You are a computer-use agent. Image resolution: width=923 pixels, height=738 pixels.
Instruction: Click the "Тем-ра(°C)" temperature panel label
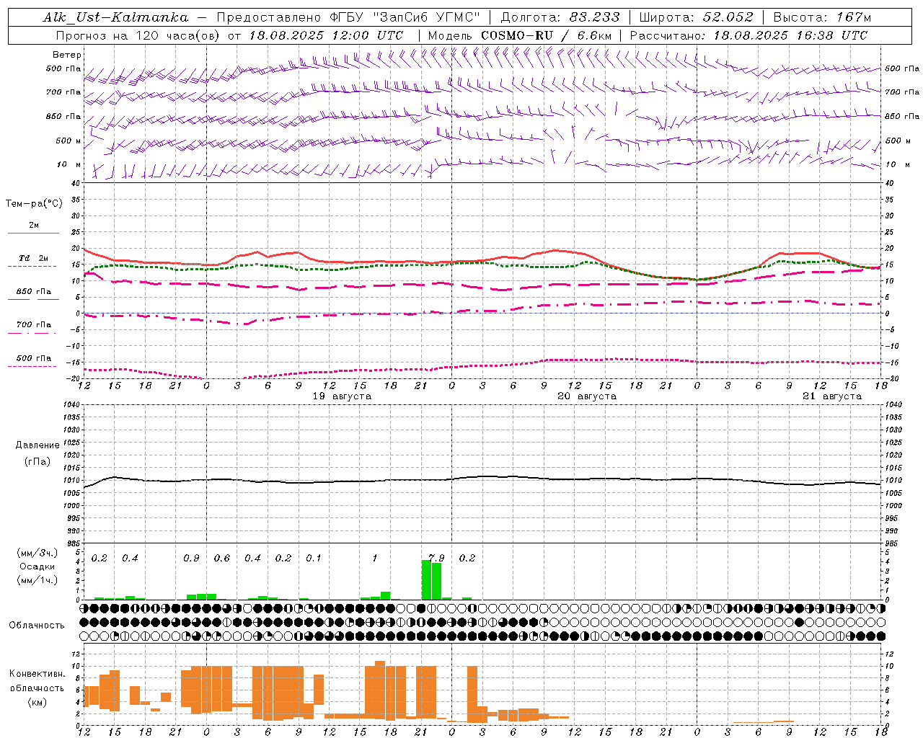tap(34, 204)
